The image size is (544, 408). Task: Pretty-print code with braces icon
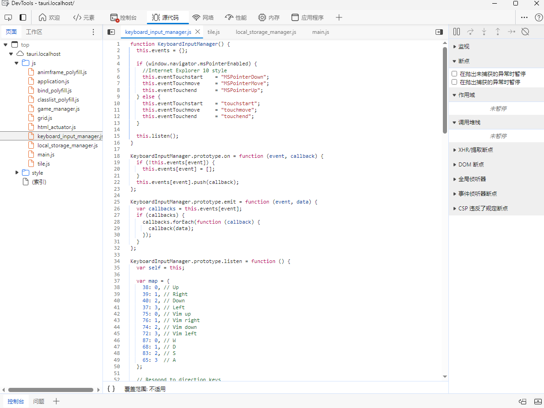click(111, 389)
